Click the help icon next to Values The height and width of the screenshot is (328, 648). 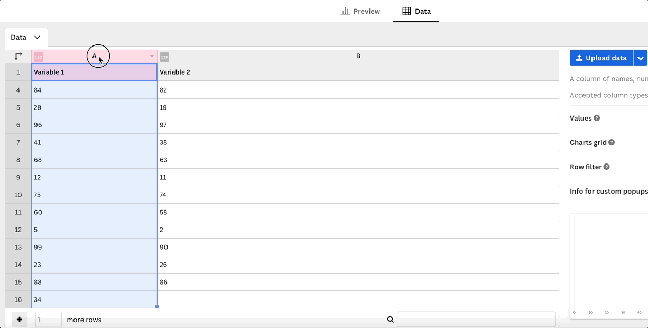597,119
